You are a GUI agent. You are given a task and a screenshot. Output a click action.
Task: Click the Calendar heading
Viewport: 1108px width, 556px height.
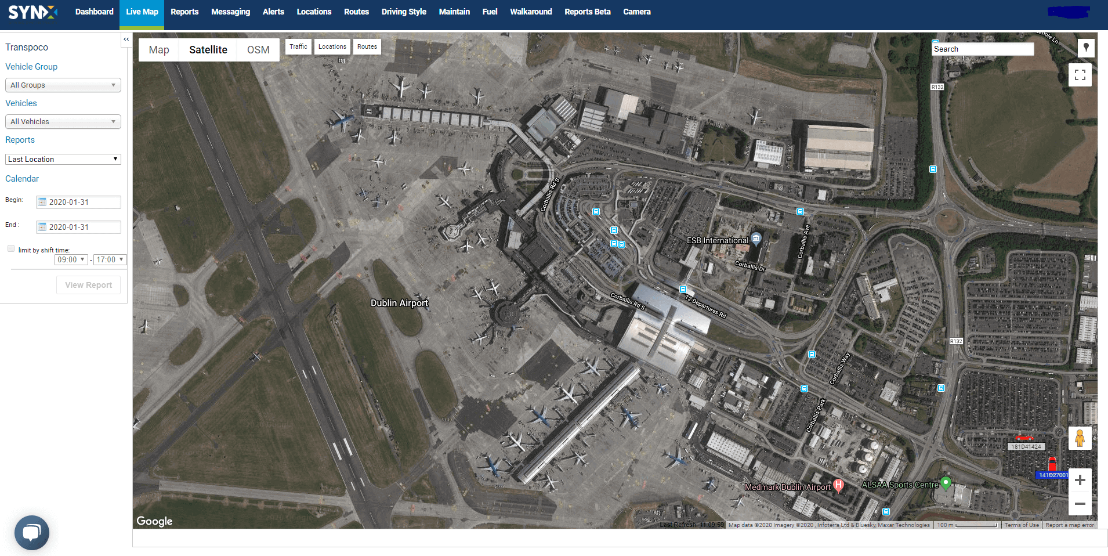[x=22, y=179]
